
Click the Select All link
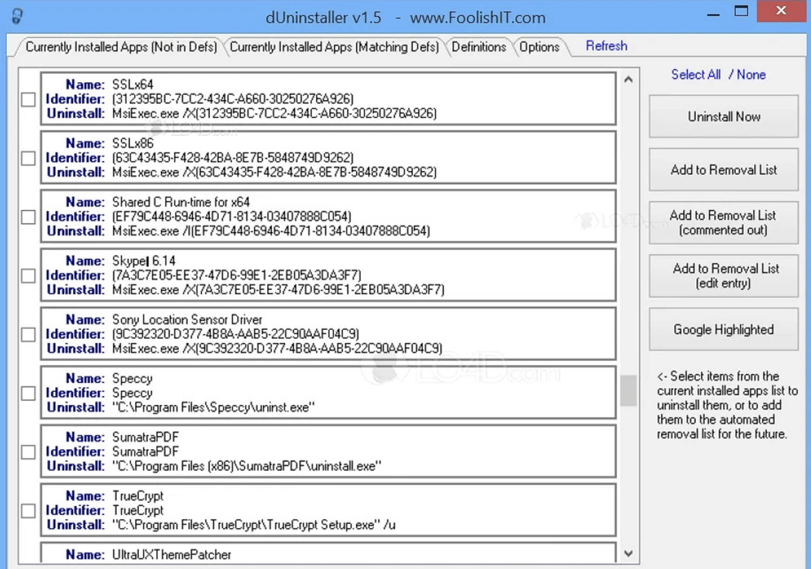pyautogui.click(x=696, y=75)
